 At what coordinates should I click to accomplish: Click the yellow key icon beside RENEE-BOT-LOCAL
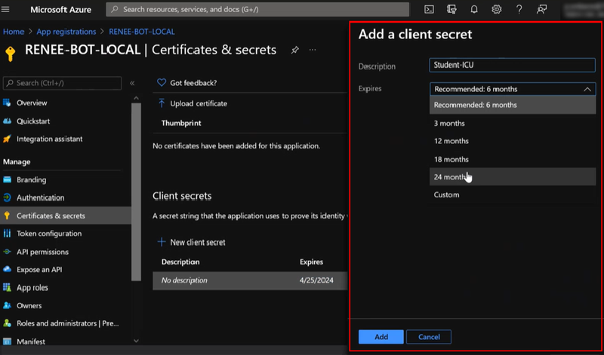[11, 54]
